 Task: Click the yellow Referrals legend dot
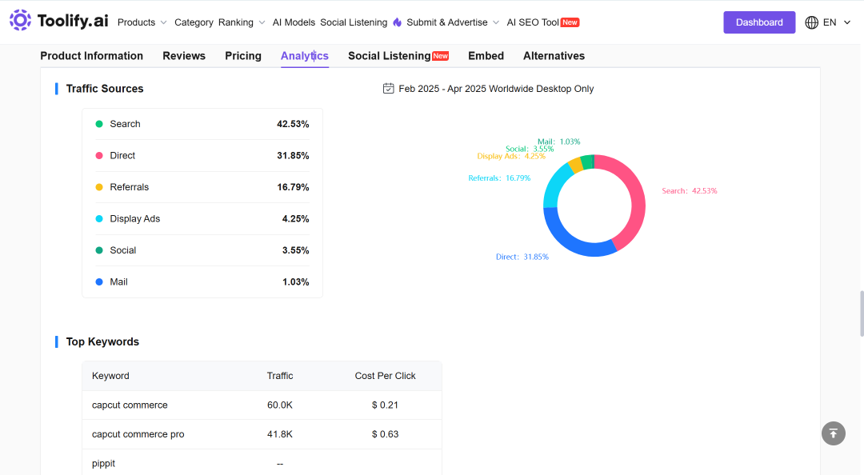click(x=99, y=187)
